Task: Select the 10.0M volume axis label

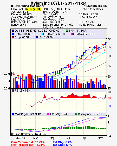Action: point(6,74)
